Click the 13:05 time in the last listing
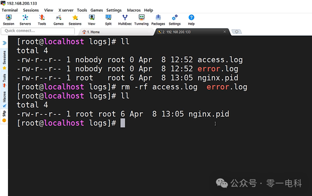The image size is (312, 196). [x=172, y=114]
